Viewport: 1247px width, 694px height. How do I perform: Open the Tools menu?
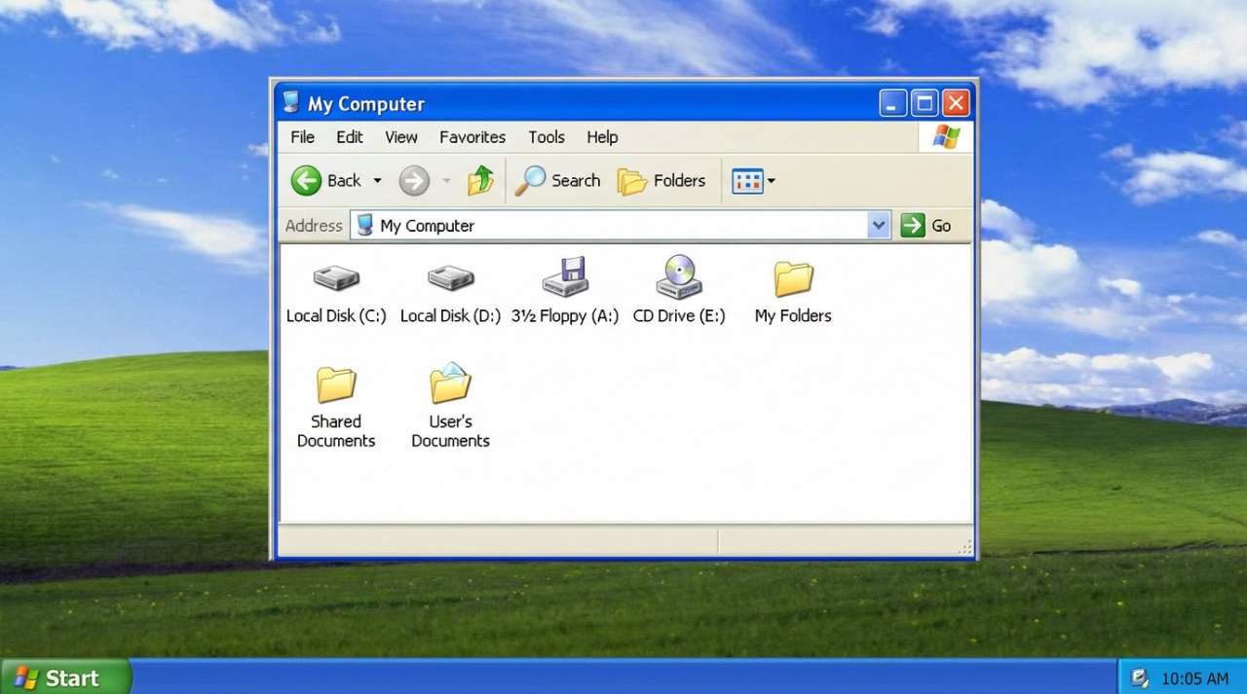click(546, 137)
